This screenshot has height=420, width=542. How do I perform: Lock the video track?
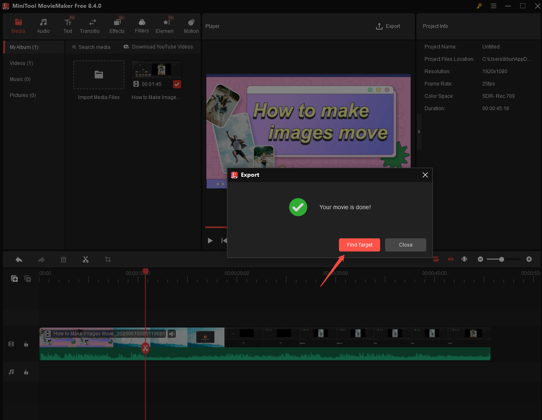coord(26,344)
